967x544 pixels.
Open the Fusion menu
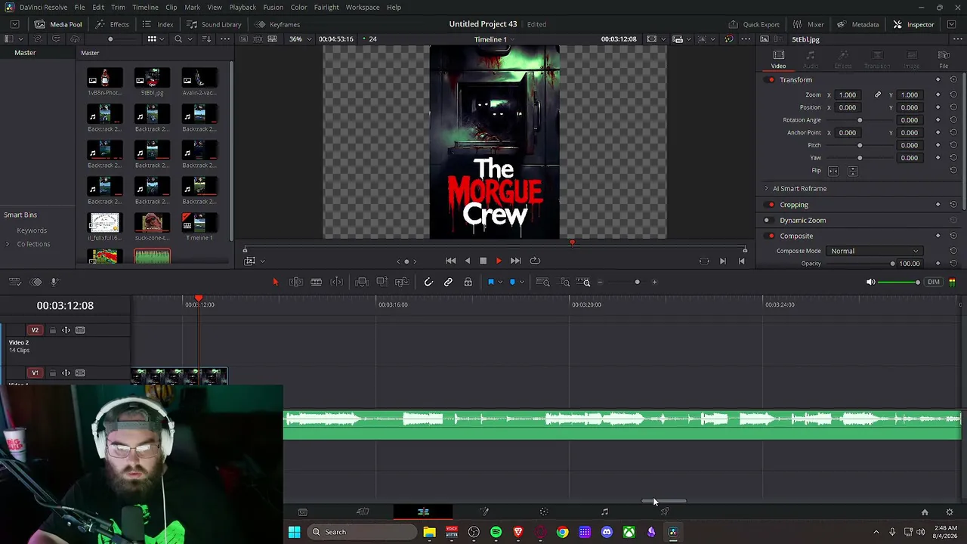pos(273,8)
